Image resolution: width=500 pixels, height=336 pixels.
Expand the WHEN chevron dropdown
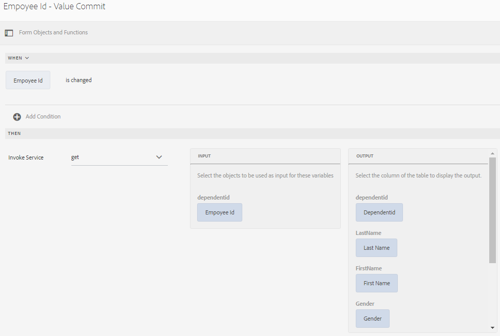pos(27,58)
